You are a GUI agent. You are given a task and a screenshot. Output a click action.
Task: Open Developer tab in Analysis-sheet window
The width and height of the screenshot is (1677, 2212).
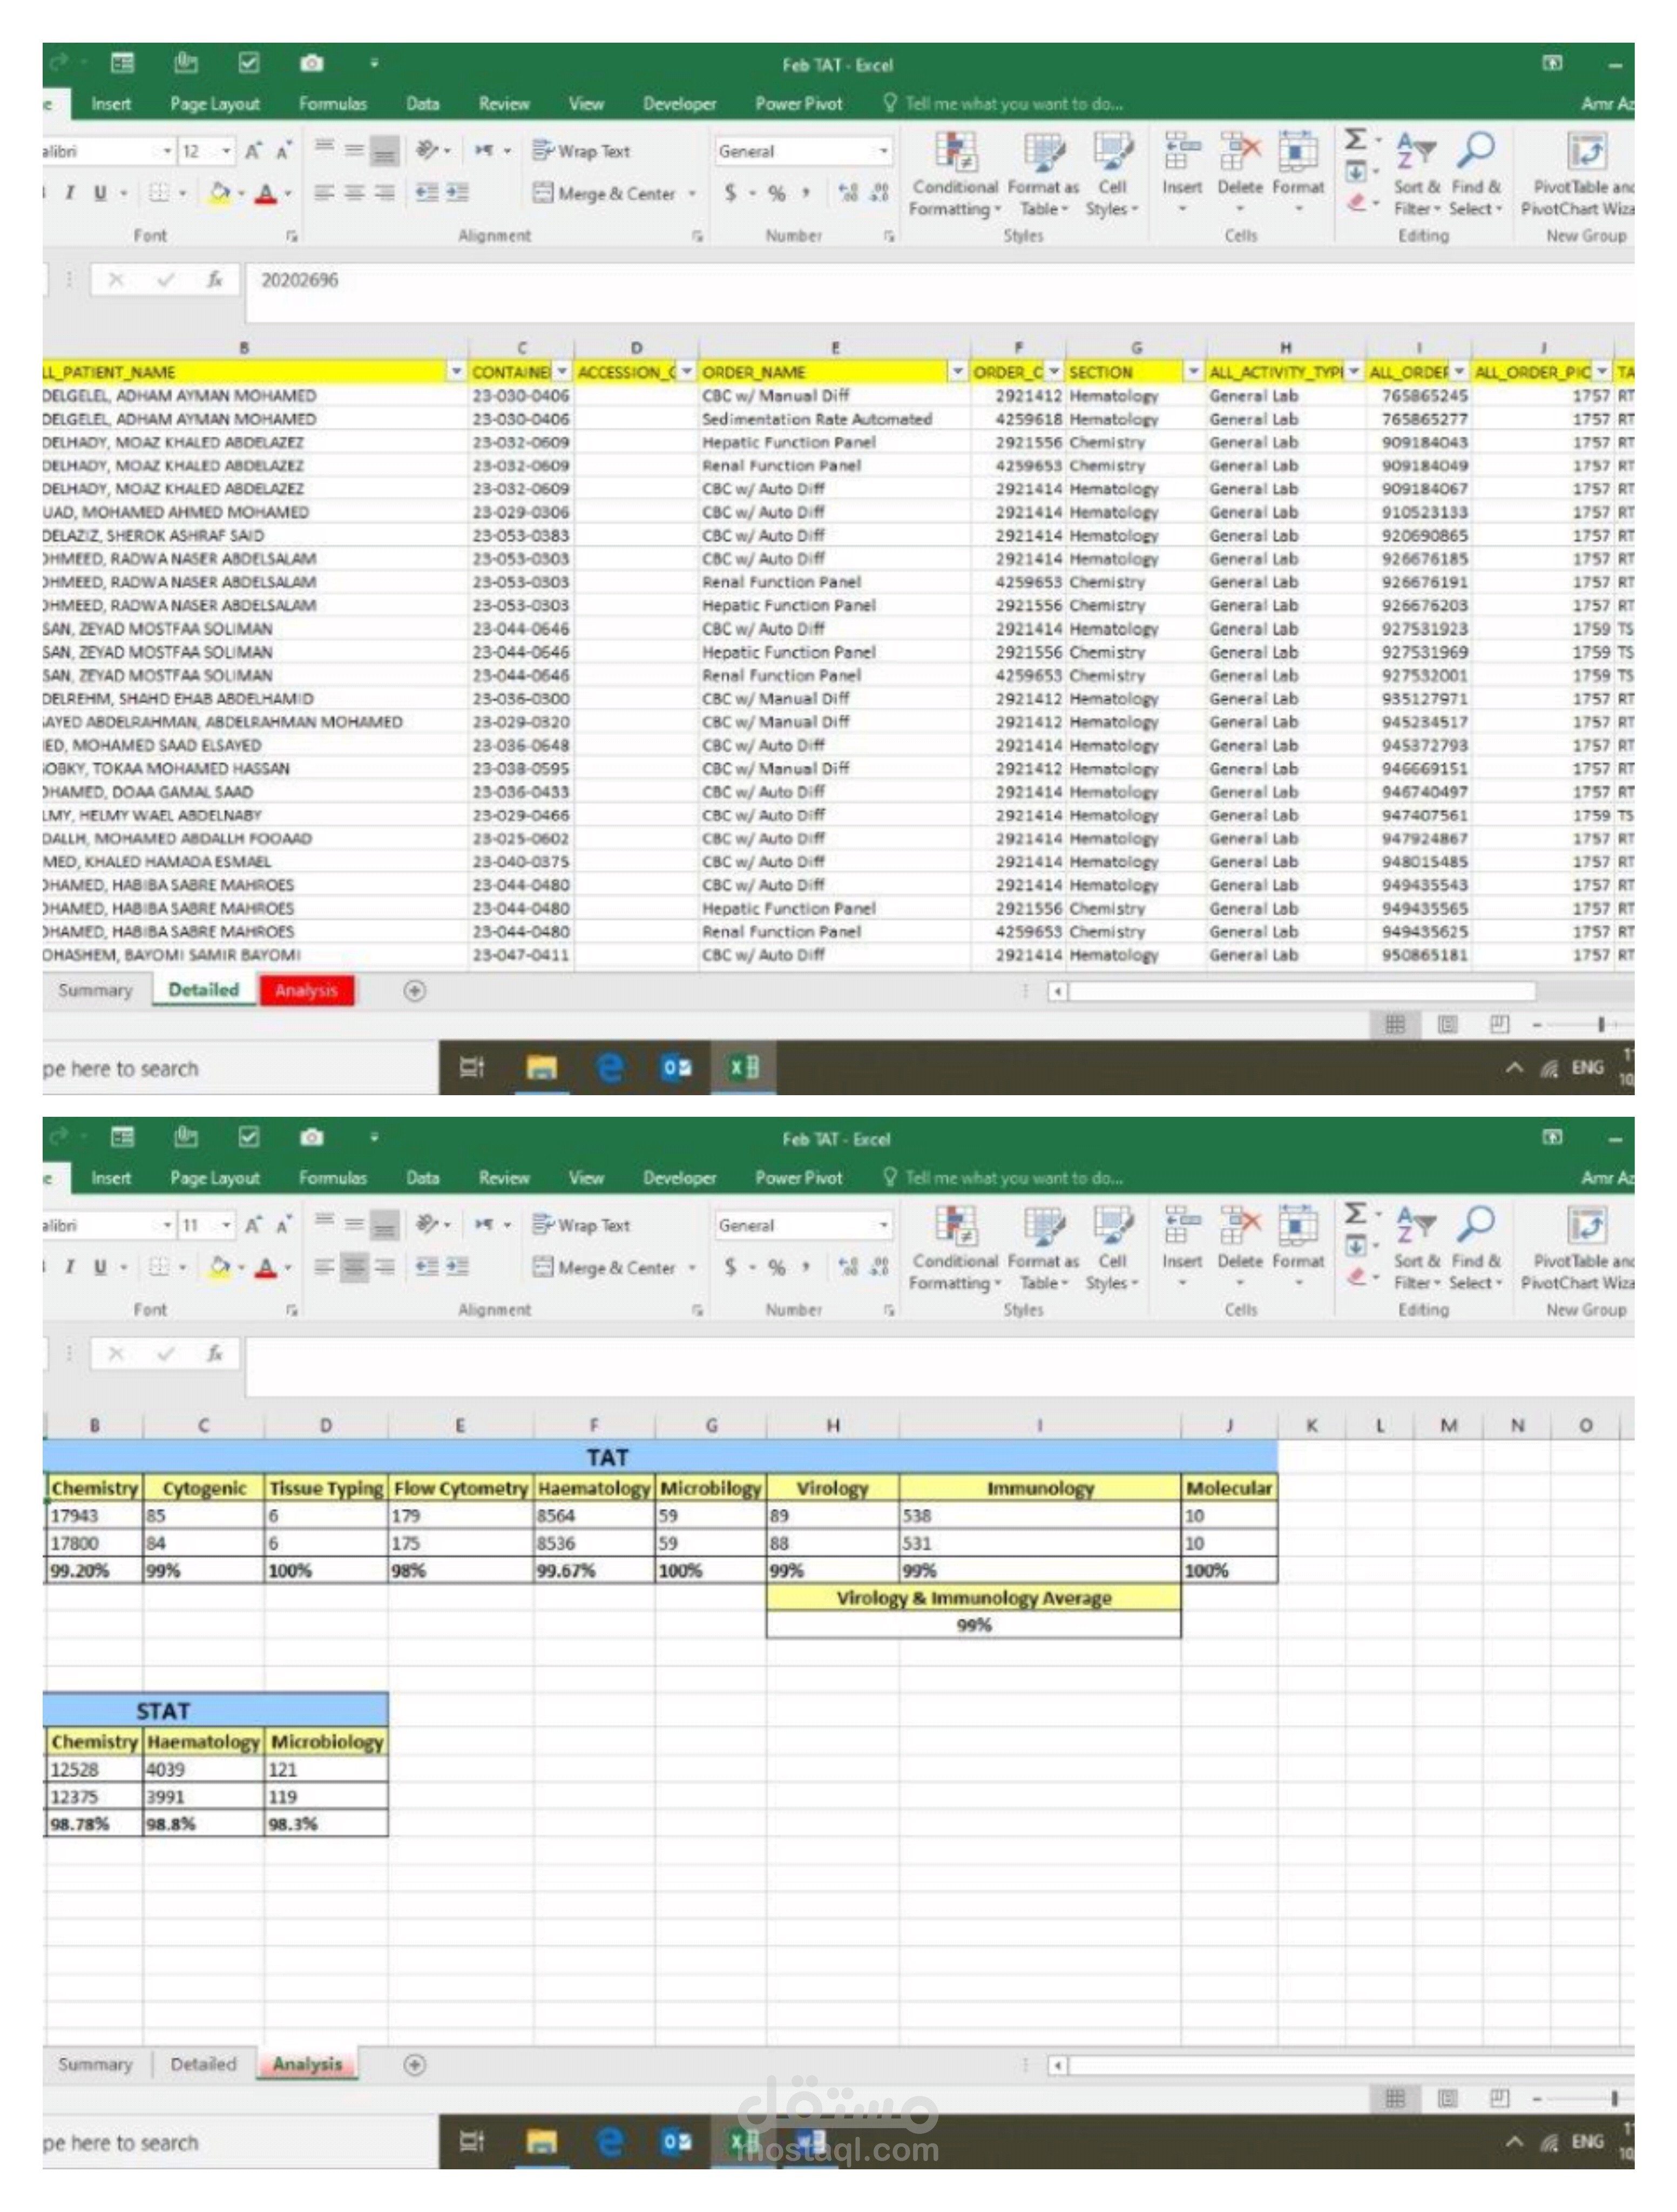(x=679, y=1177)
